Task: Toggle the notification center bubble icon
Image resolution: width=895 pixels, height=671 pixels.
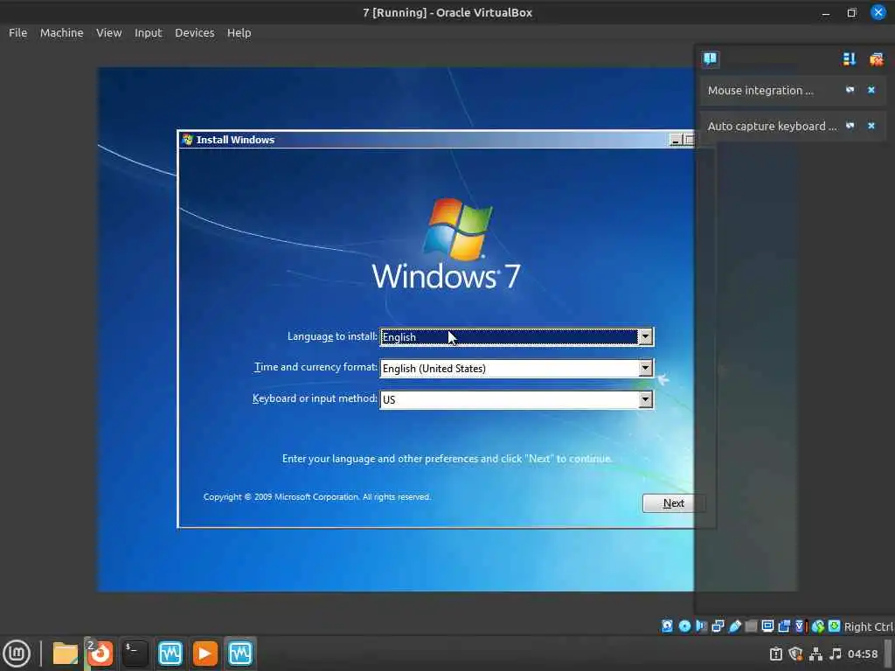Action: click(x=710, y=59)
